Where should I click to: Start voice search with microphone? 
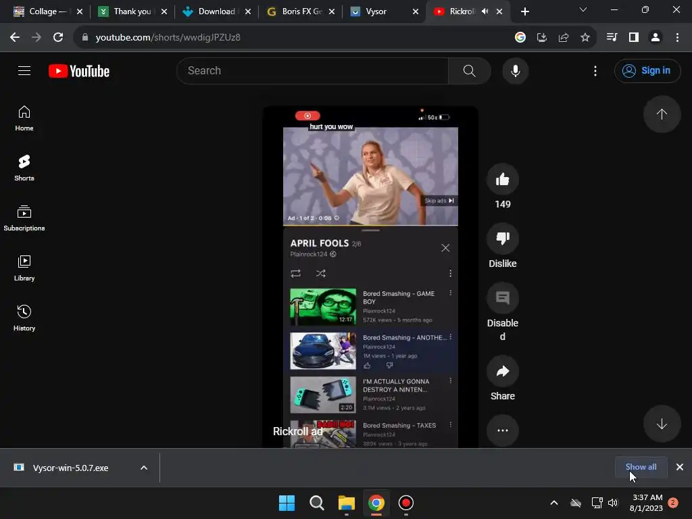[515, 70]
